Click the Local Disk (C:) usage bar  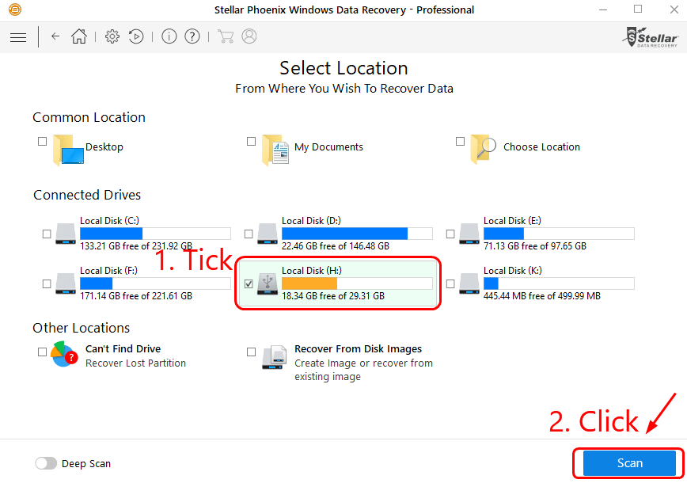(155, 234)
